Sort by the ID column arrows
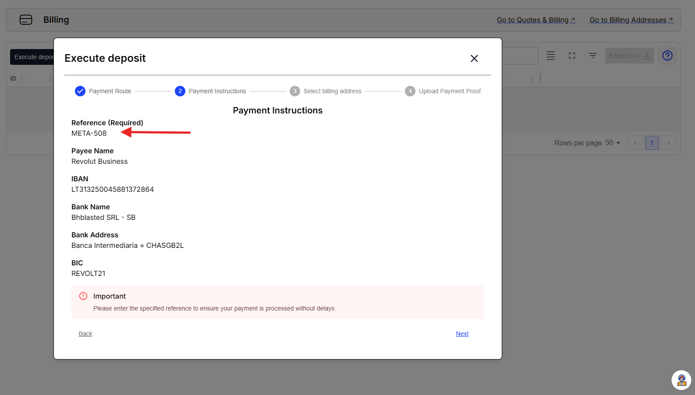 (x=23, y=79)
